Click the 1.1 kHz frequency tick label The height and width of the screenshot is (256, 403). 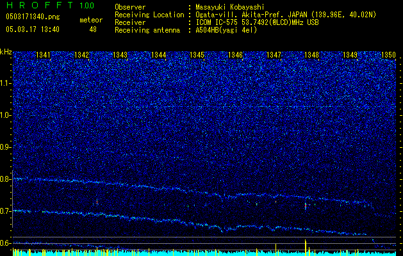tap(6, 84)
